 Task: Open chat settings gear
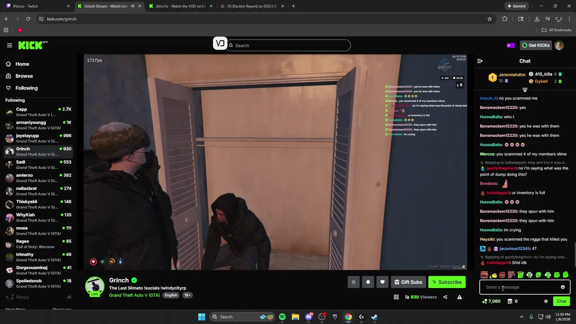(x=546, y=301)
